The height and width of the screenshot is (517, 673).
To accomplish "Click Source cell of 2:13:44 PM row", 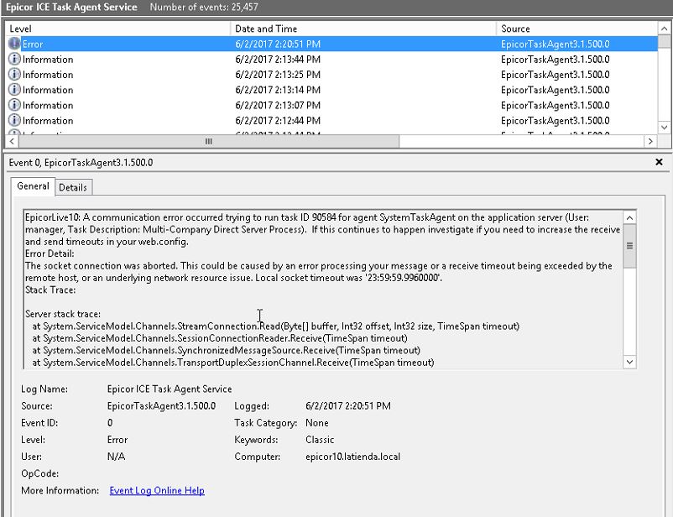I will (x=555, y=60).
